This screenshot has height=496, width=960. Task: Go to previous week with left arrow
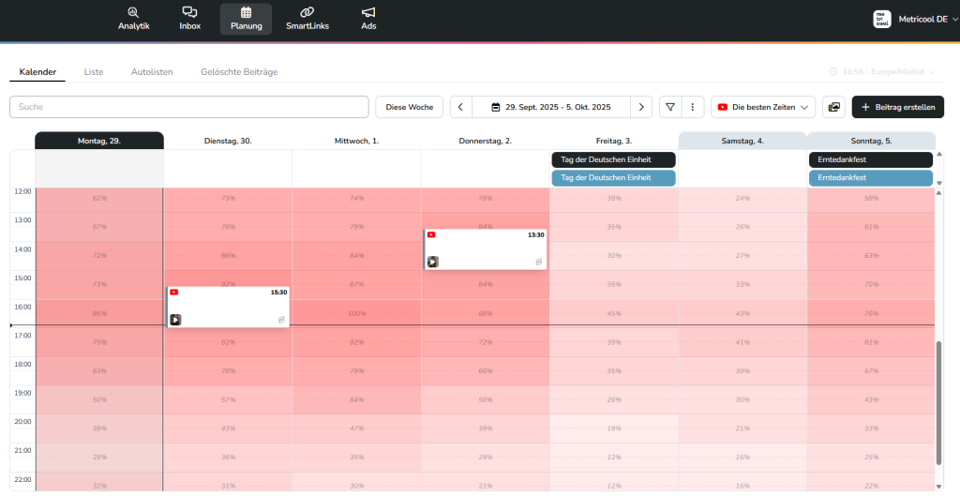pos(460,107)
